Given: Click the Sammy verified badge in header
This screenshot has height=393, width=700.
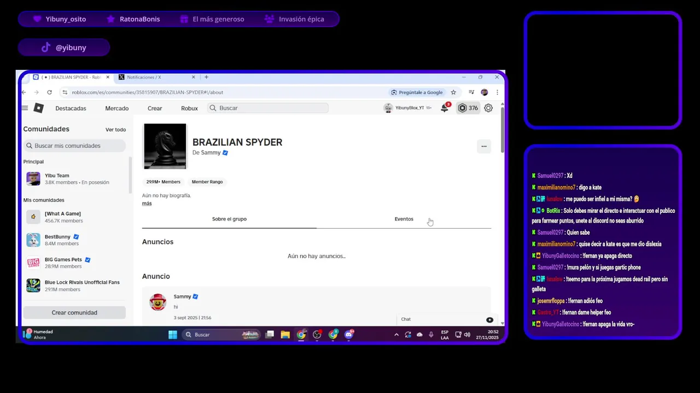Looking at the screenshot, I should (225, 153).
